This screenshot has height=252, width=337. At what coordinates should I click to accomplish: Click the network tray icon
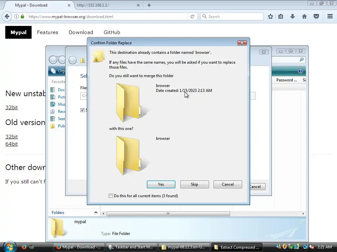[305, 247]
